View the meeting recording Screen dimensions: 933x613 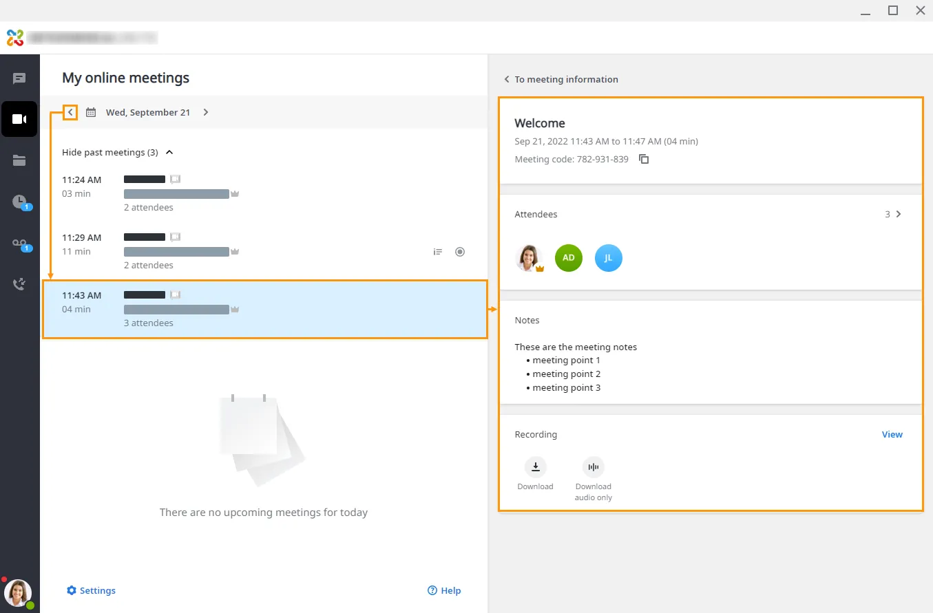pos(892,434)
